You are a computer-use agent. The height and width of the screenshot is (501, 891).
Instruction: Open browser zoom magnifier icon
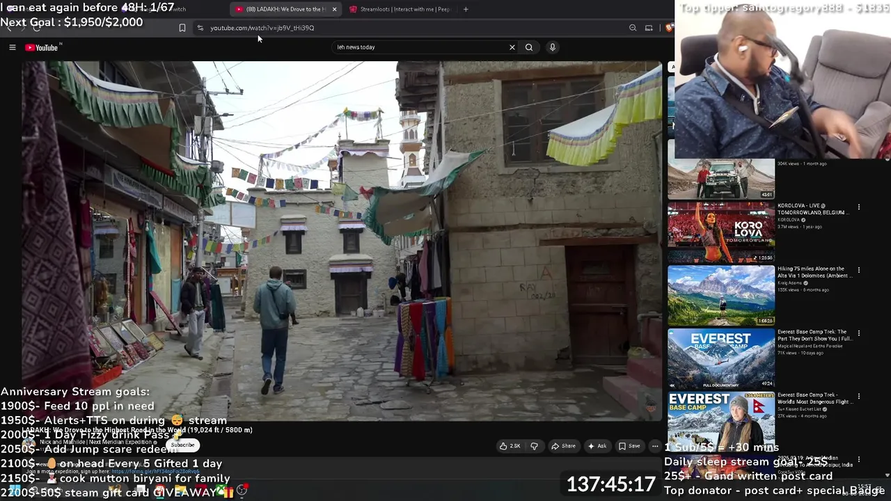click(x=633, y=28)
